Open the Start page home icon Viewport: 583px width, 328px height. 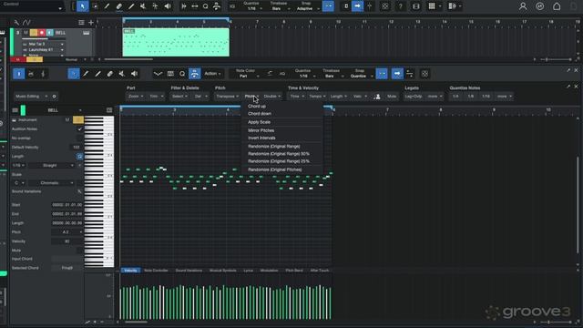(x=557, y=6)
